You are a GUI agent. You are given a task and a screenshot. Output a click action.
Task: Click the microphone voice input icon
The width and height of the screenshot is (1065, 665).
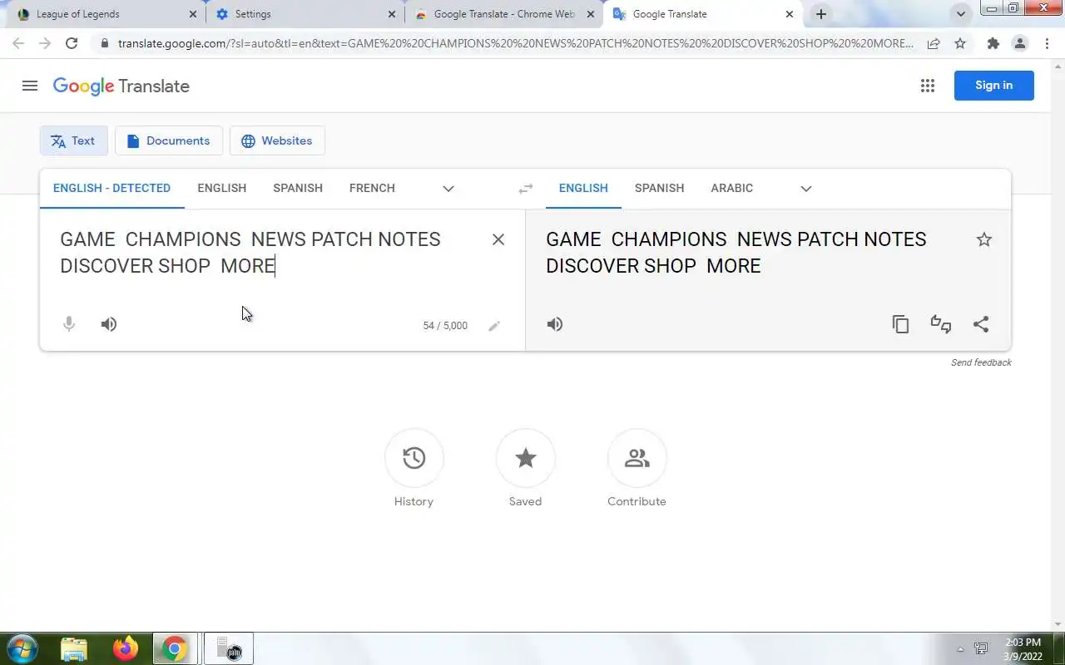(x=69, y=324)
